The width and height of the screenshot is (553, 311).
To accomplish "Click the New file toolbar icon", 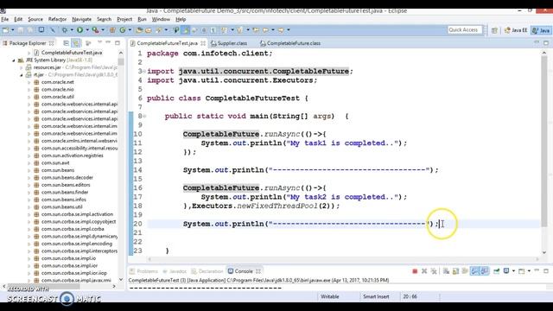I will point(5,30).
